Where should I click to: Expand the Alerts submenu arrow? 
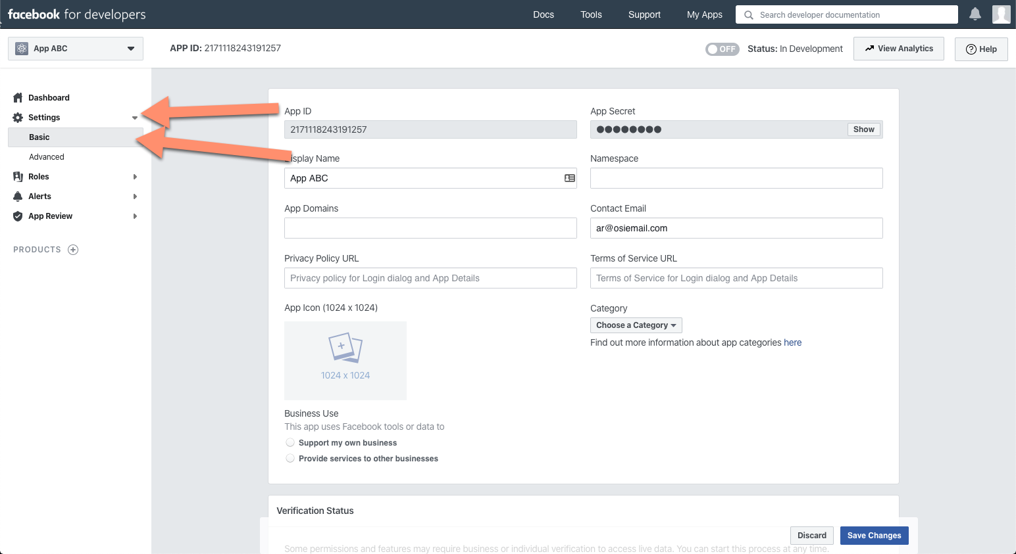[135, 196]
